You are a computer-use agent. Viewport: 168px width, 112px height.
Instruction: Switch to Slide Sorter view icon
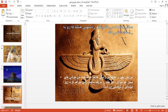tap(132, 111)
